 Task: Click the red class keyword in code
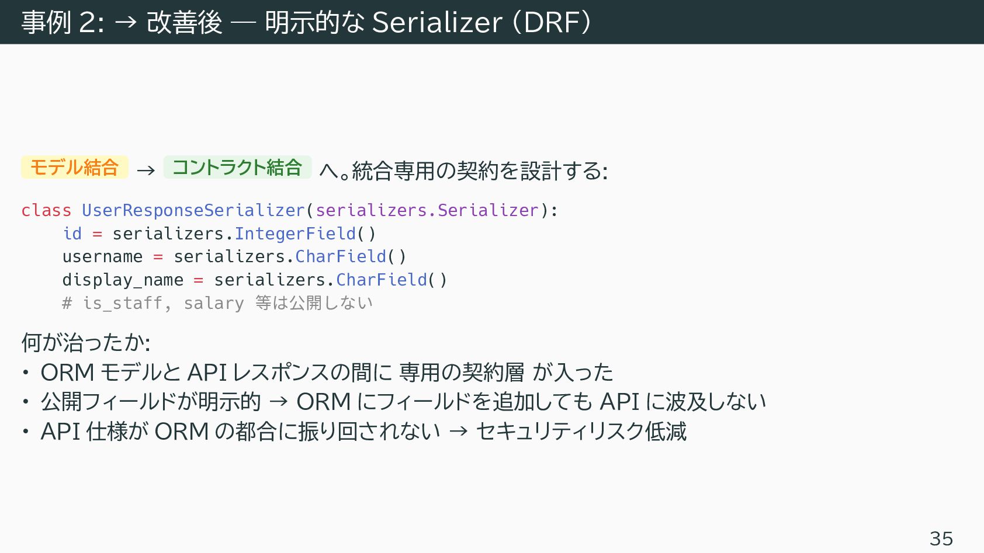coord(46,210)
